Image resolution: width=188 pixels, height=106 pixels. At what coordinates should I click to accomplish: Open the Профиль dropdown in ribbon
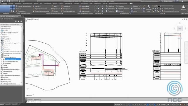pyautogui.click(x=56, y=9)
